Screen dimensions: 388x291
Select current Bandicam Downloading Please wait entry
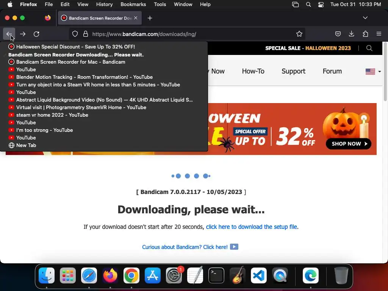coord(104,55)
